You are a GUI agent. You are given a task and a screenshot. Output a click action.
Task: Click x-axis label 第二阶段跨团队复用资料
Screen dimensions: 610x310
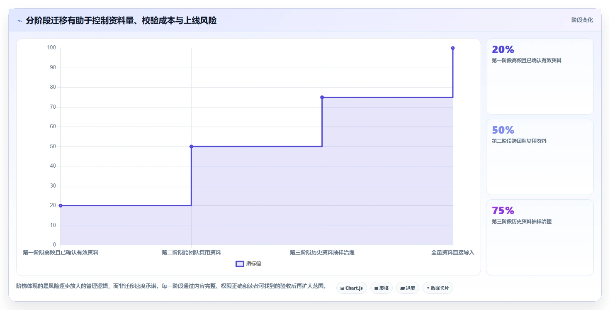click(x=191, y=252)
